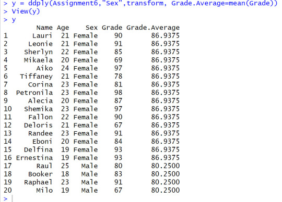The width and height of the screenshot is (282, 202).
Task: Click the Name column header
Action: click(x=44, y=28)
